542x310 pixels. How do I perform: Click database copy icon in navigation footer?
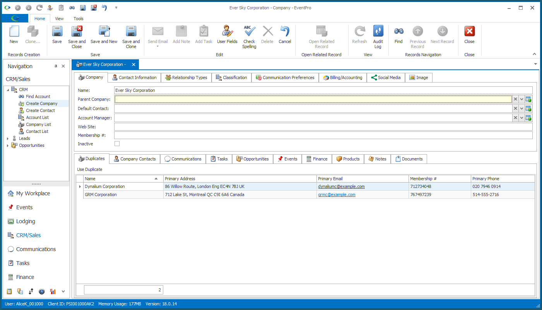(x=20, y=291)
